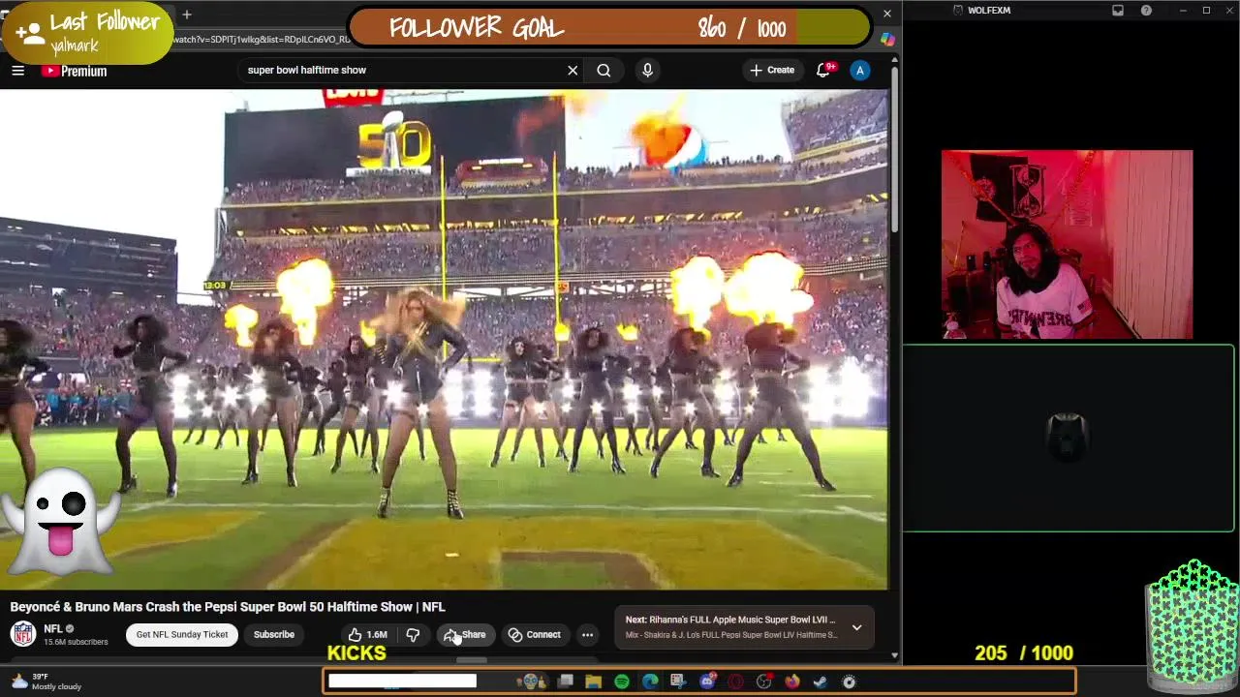
Task: Subscribe to the NFL channel
Action: (x=274, y=635)
